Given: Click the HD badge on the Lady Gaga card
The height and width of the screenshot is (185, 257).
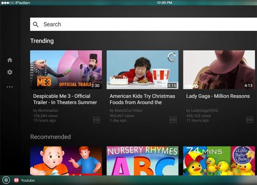Looking at the screenshot, I should (249, 120).
